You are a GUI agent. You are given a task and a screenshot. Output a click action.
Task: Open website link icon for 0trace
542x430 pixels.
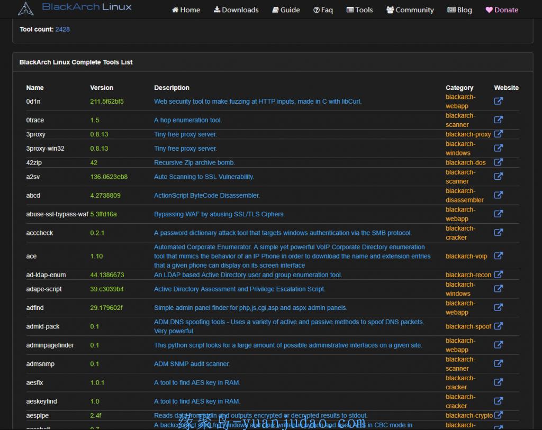click(x=498, y=120)
